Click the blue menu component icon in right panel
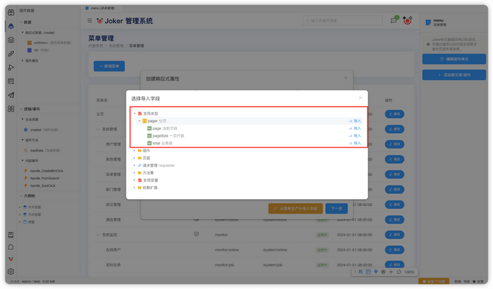The width and height of the screenshot is (493, 289). [x=428, y=22]
